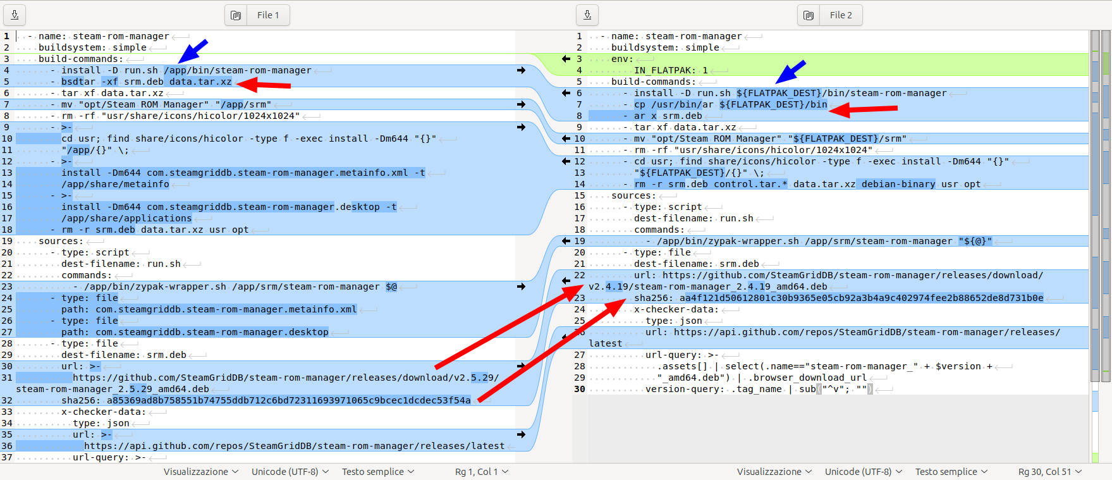Open the Rg 30, Col 51 position menu

[x=1049, y=472]
